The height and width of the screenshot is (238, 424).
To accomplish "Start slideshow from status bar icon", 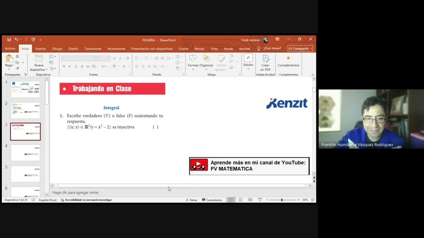I will coord(260,200).
